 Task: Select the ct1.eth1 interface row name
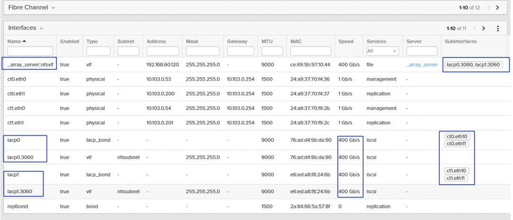coord(16,123)
